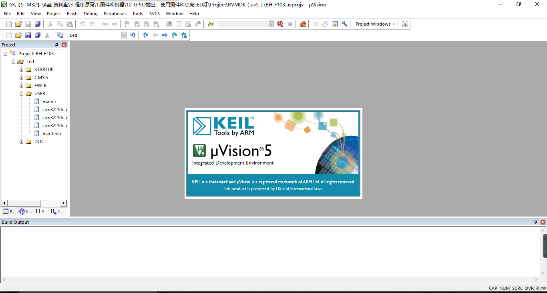Open the Flash menu
This screenshot has height=293, width=547.
click(x=72, y=14)
